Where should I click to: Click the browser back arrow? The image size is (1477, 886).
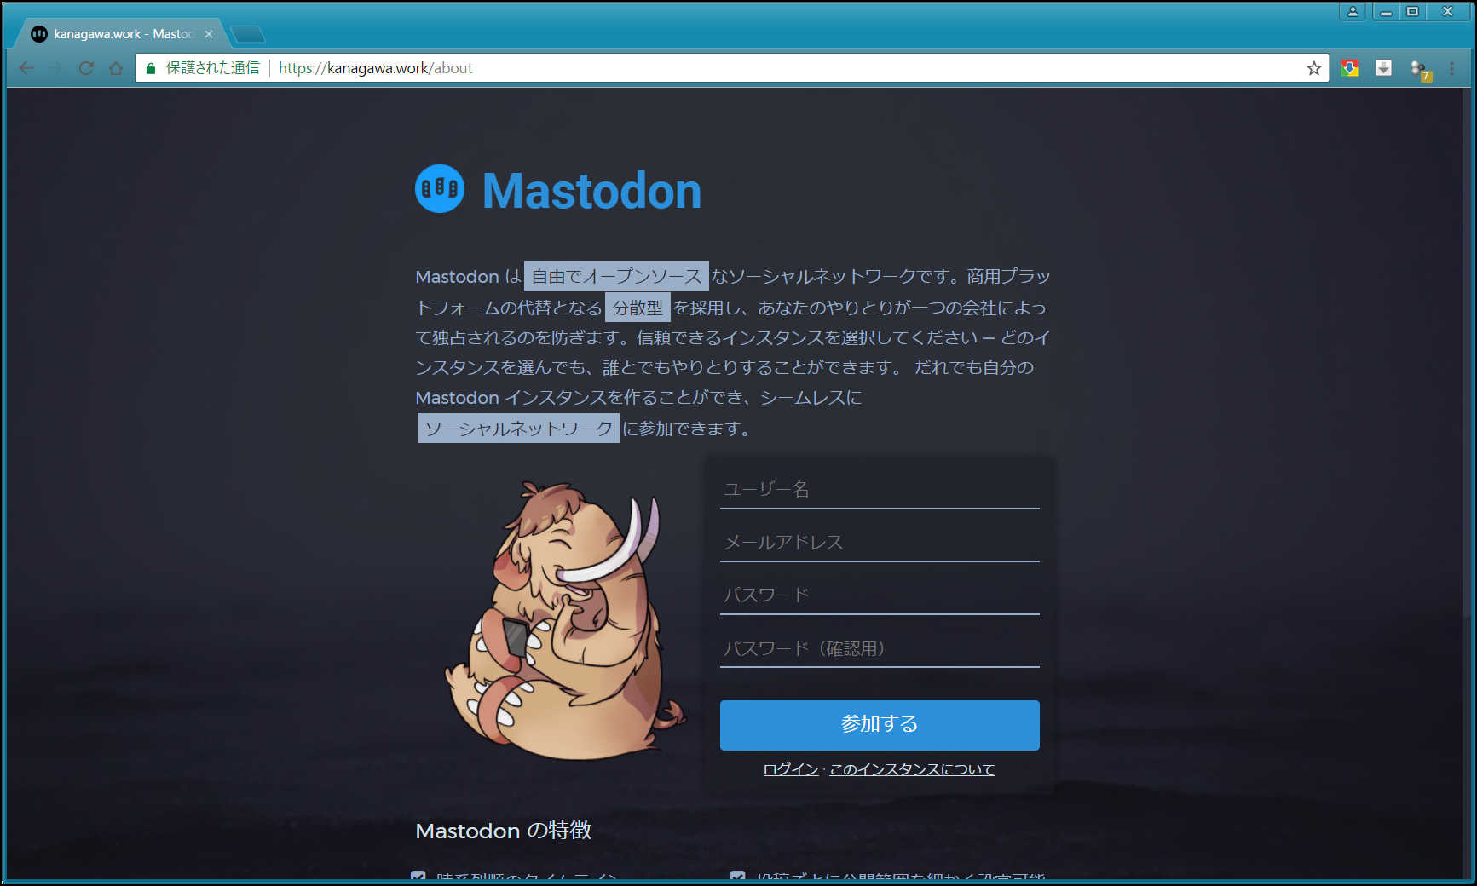tap(26, 68)
